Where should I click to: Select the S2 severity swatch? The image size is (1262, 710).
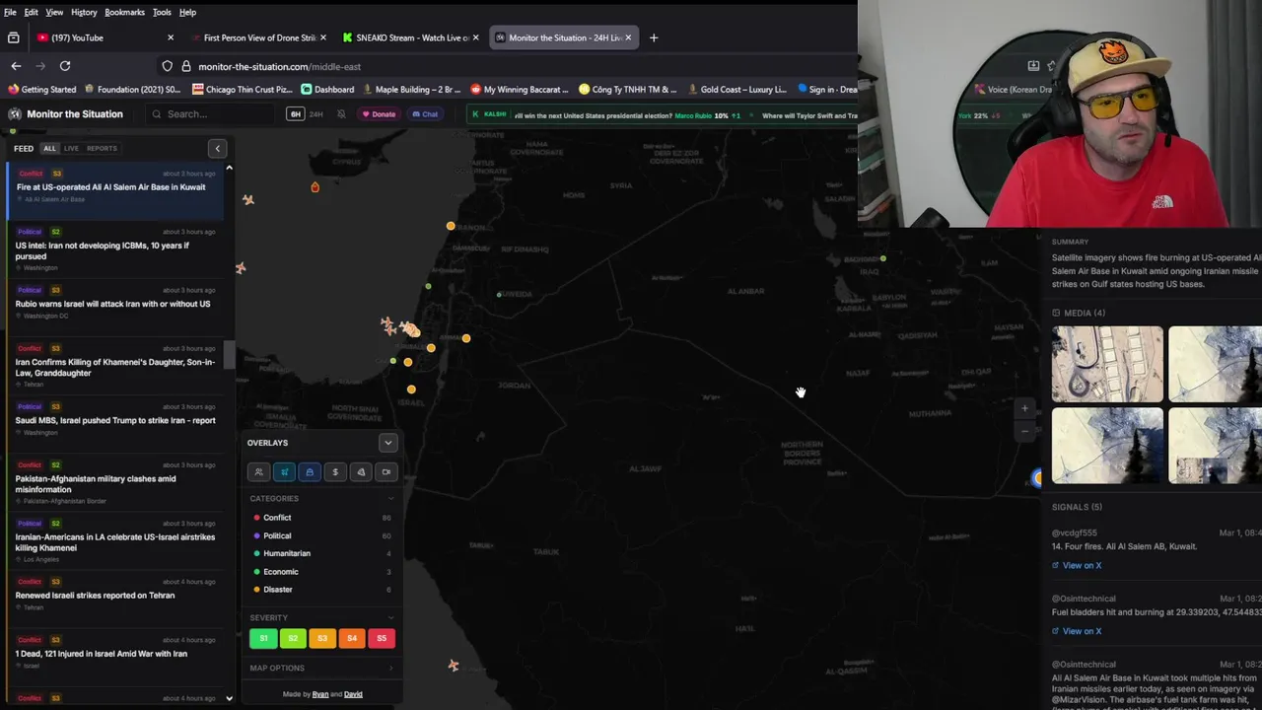(x=293, y=638)
